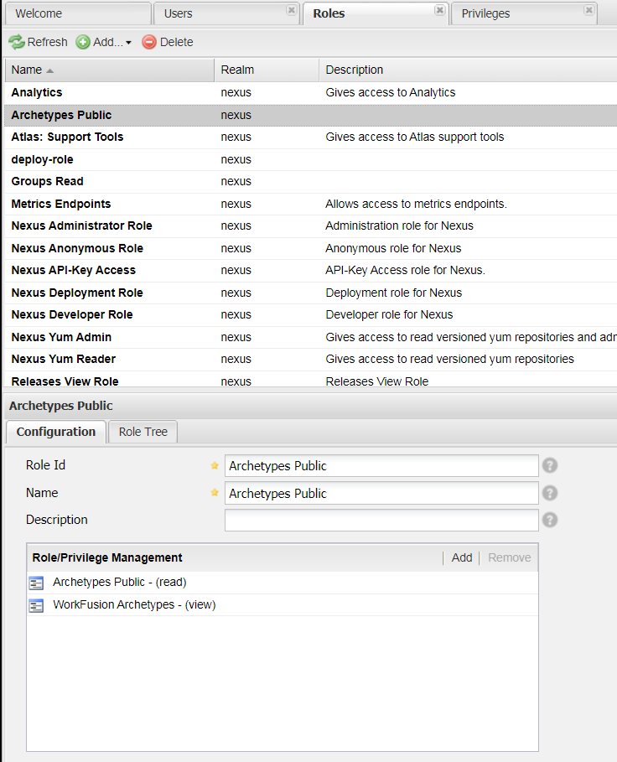Select Nexus API-Key Access row

(310, 270)
